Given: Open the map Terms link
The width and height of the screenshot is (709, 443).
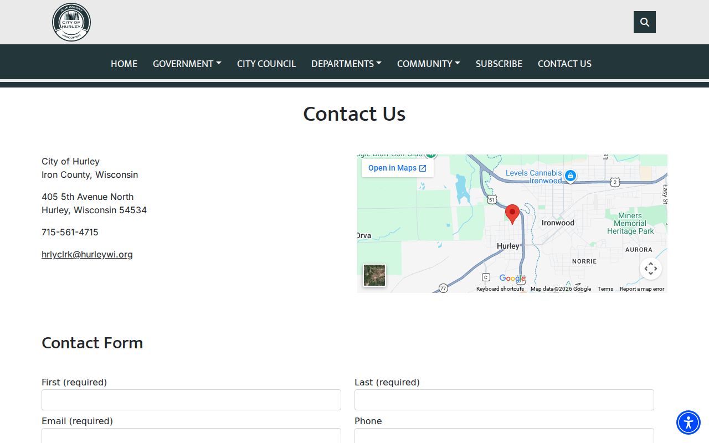Looking at the screenshot, I should [x=605, y=289].
